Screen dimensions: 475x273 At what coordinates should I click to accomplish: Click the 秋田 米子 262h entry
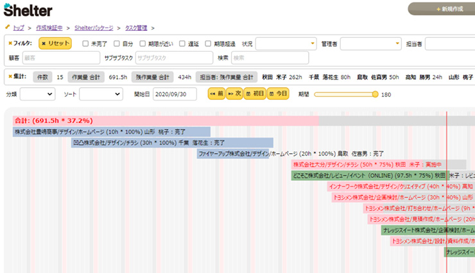coord(282,77)
